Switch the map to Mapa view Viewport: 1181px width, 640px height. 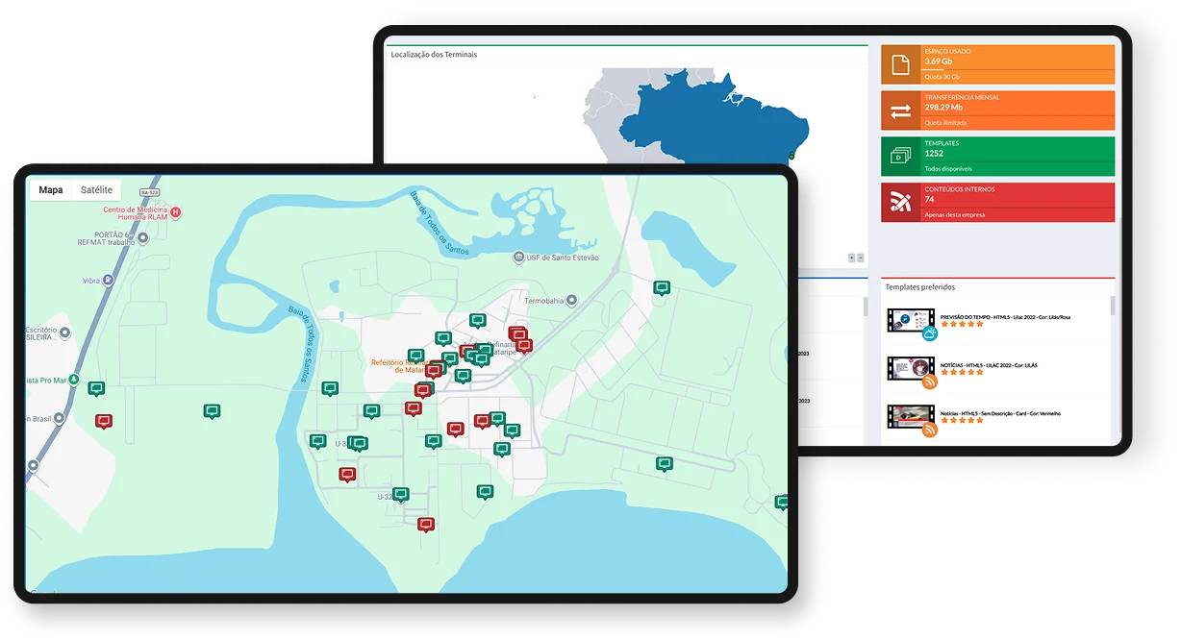[51, 189]
